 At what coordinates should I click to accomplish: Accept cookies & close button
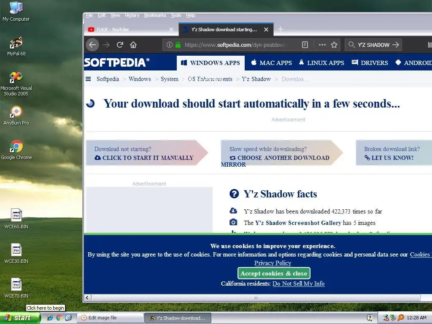[274, 273]
